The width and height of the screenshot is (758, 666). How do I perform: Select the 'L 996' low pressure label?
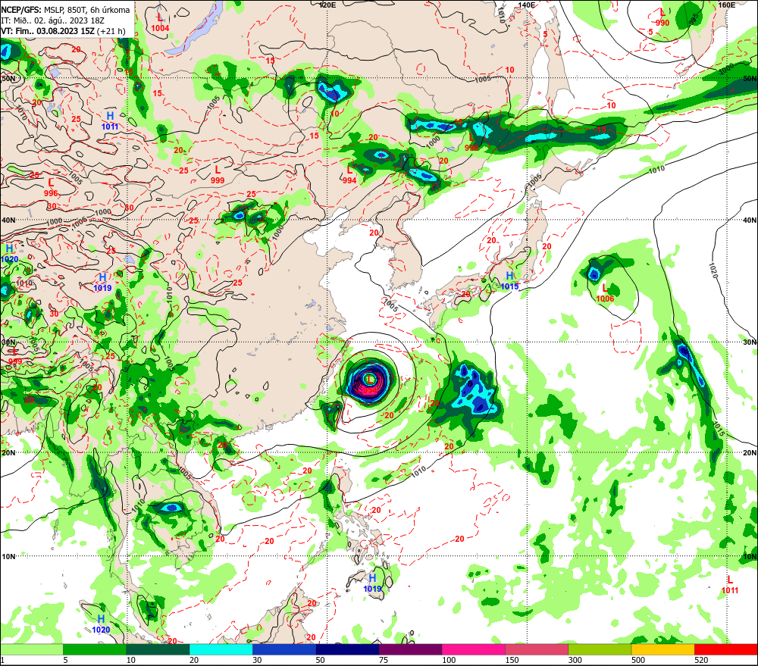point(51,187)
